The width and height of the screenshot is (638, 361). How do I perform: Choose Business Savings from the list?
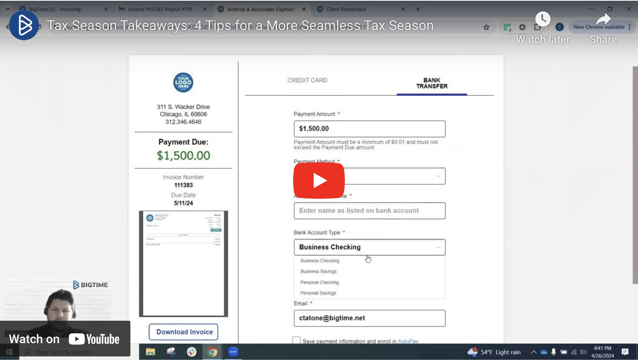coord(318,271)
